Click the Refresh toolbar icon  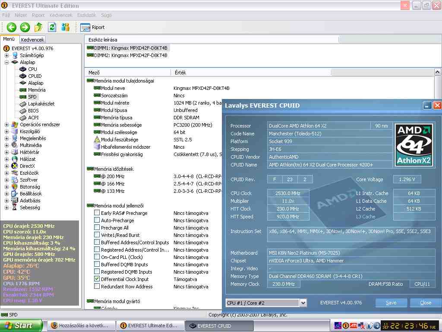point(52,27)
